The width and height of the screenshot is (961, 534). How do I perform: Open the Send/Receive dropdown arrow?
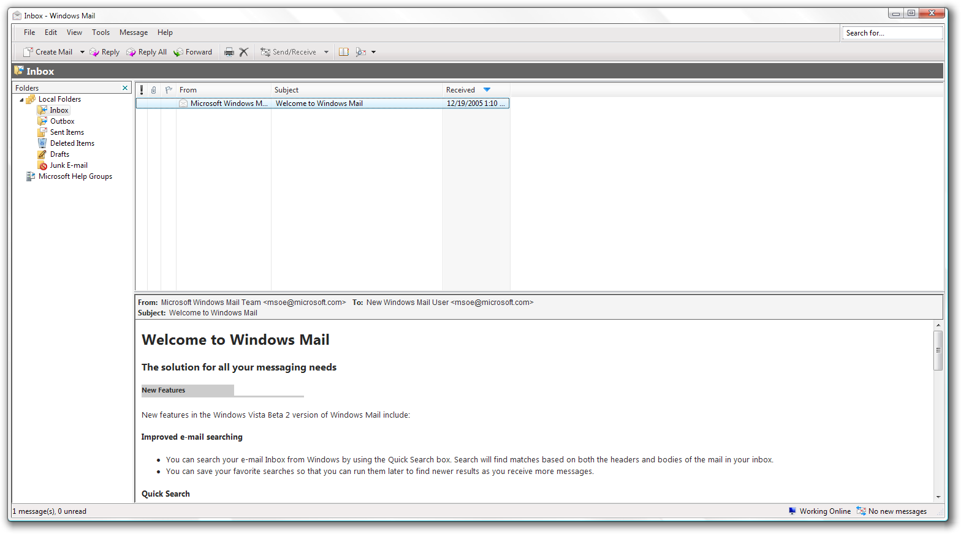click(326, 52)
